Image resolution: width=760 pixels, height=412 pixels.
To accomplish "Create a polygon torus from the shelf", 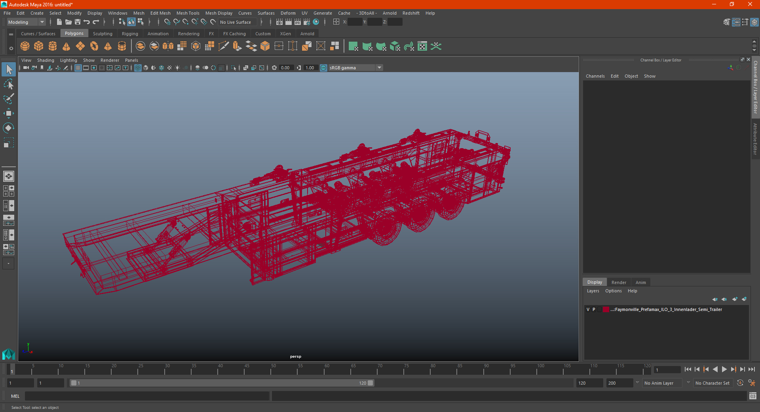I will (94, 46).
